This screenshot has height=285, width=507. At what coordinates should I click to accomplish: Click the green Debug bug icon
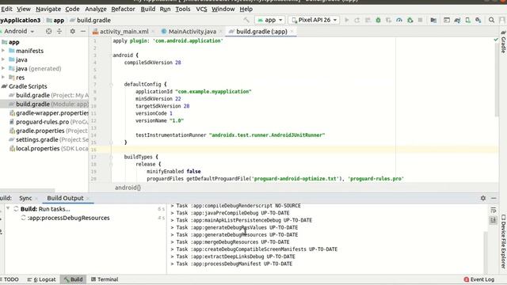[x=378, y=20]
